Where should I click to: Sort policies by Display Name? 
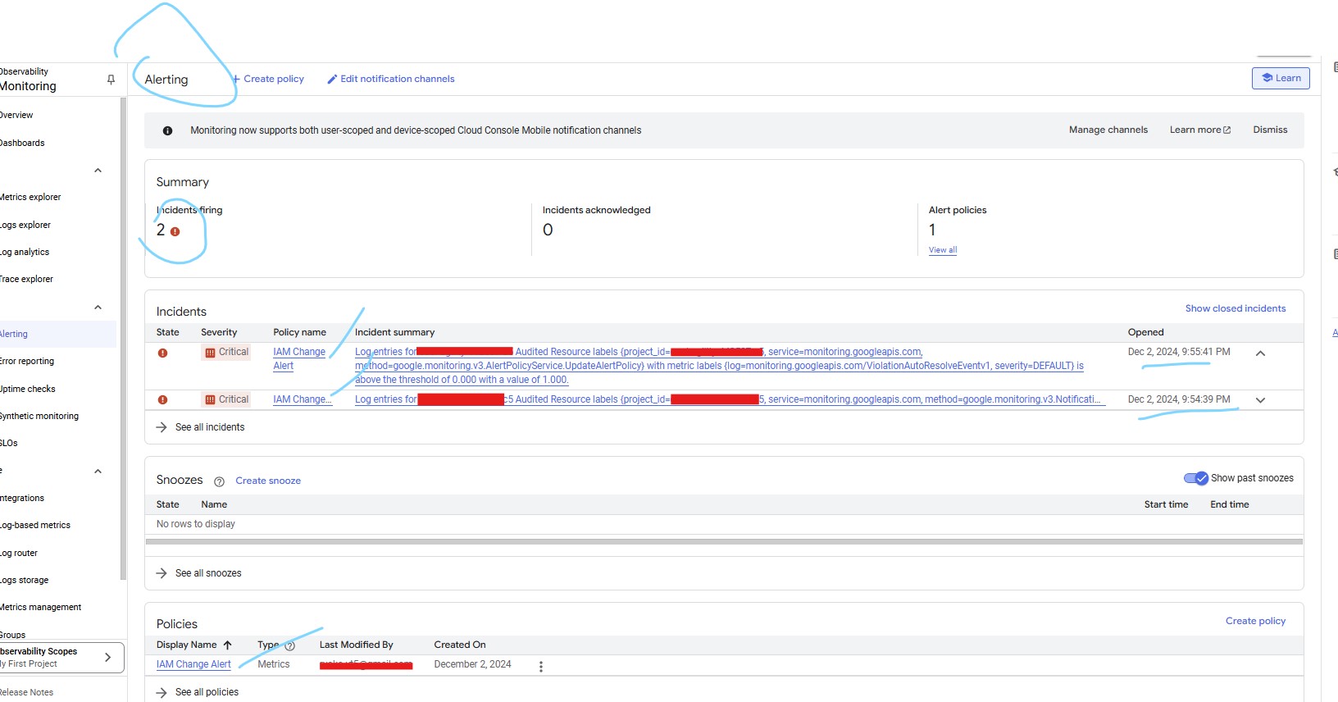[x=194, y=645]
